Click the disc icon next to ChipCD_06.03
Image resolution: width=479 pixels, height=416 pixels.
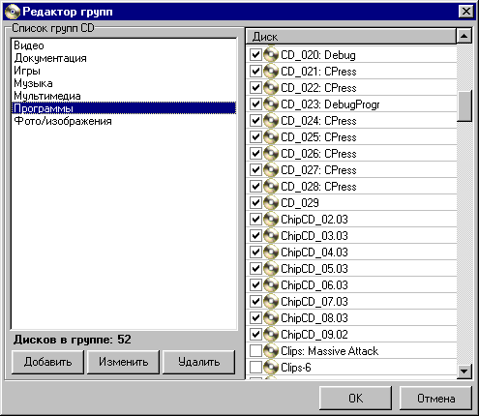click(x=271, y=285)
